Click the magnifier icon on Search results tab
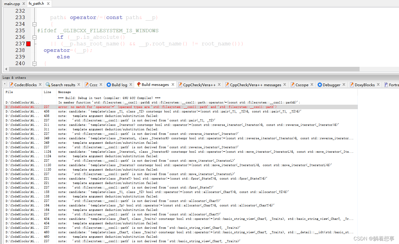Screen dimensions: 399x244 point(48,85)
